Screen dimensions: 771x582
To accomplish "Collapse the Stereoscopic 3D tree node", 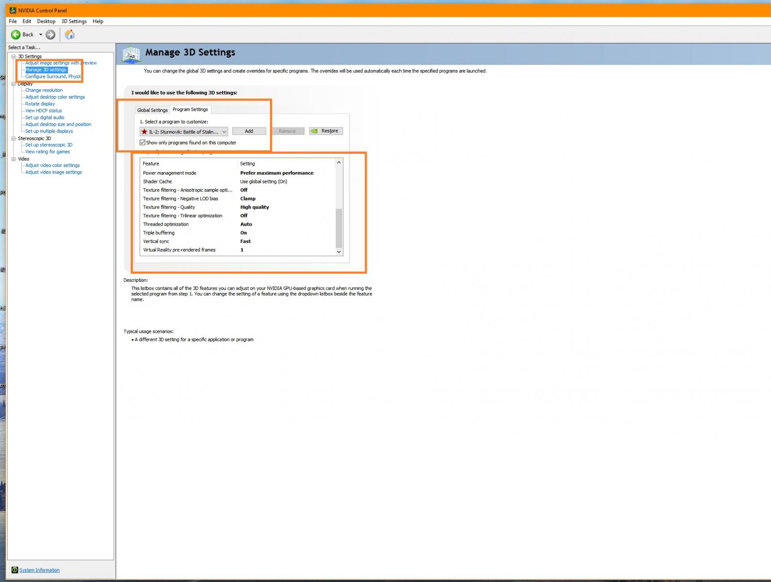I will click(14, 138).
